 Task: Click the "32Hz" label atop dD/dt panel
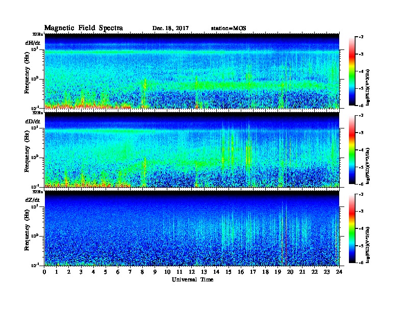38,113
